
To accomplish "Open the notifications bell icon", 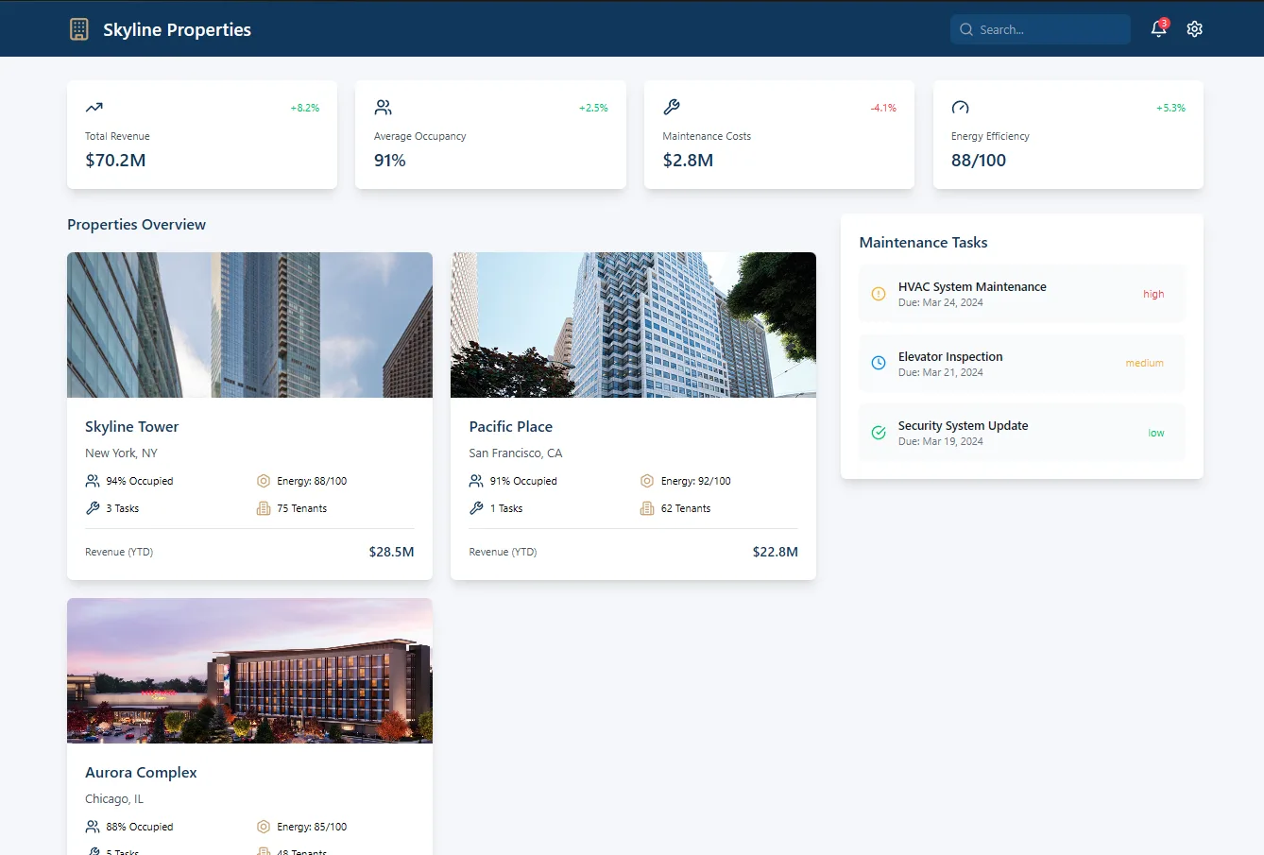I will pyautogui.click(x=1158, y=29).
